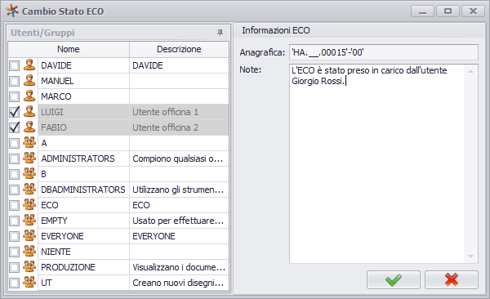The image size is (490, 299).
Task: Select the DBADMINISTRATORS row
Action: click(118, 190)
